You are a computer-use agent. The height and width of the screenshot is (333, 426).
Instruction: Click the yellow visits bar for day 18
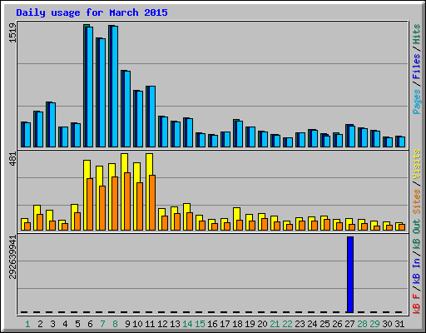click(236, 219)
